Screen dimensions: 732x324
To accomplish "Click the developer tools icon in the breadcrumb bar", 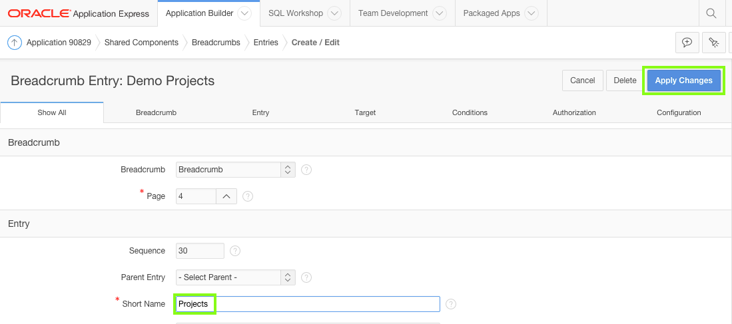I will 714,43.
